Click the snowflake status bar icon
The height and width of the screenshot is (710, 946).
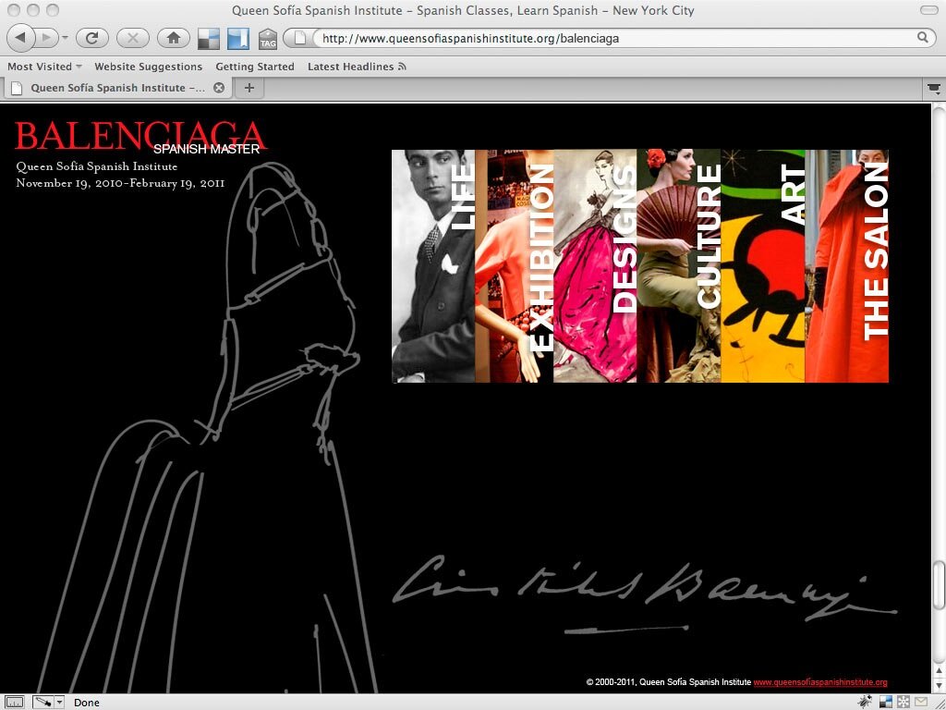point(904,702)
